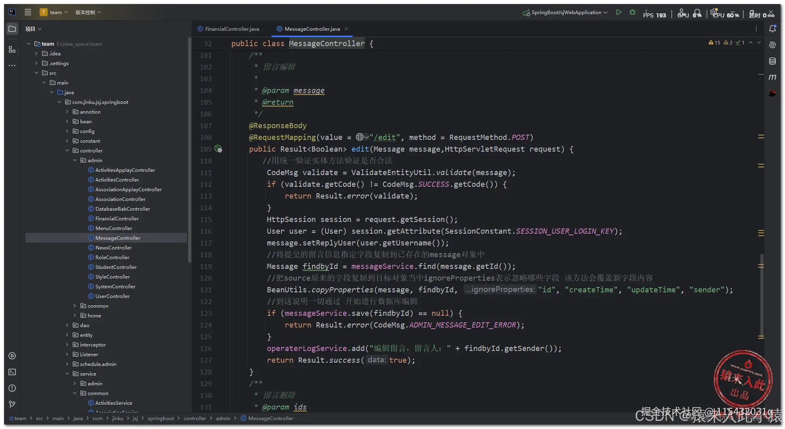Screen dimensions: 785x429
Task: Open the Structure tool window
Action: (x=12, y=49)
